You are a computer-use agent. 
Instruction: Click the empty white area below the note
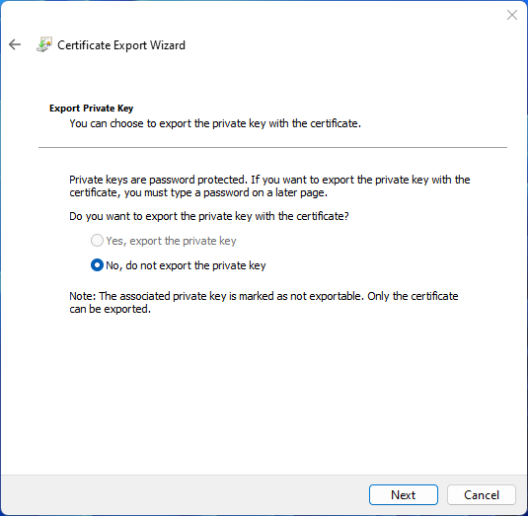(x=264, y=394)
